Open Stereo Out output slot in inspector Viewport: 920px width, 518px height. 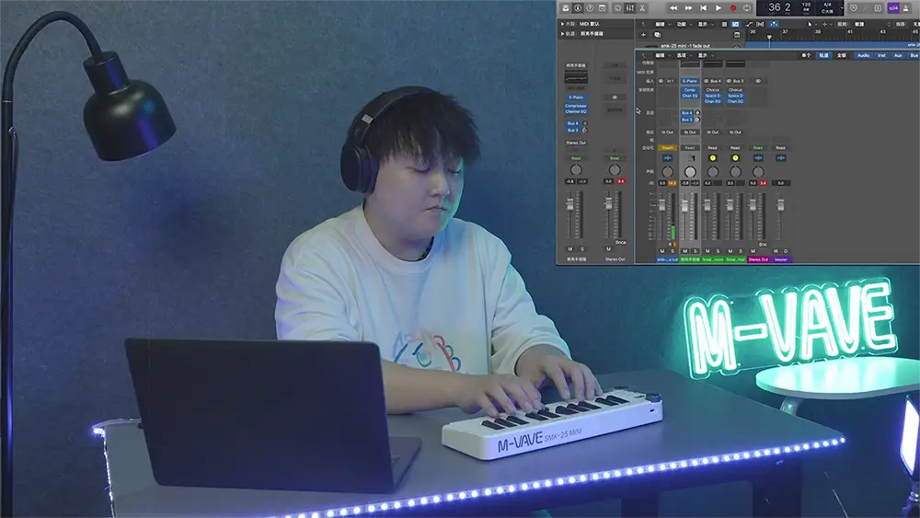[576, 143]
